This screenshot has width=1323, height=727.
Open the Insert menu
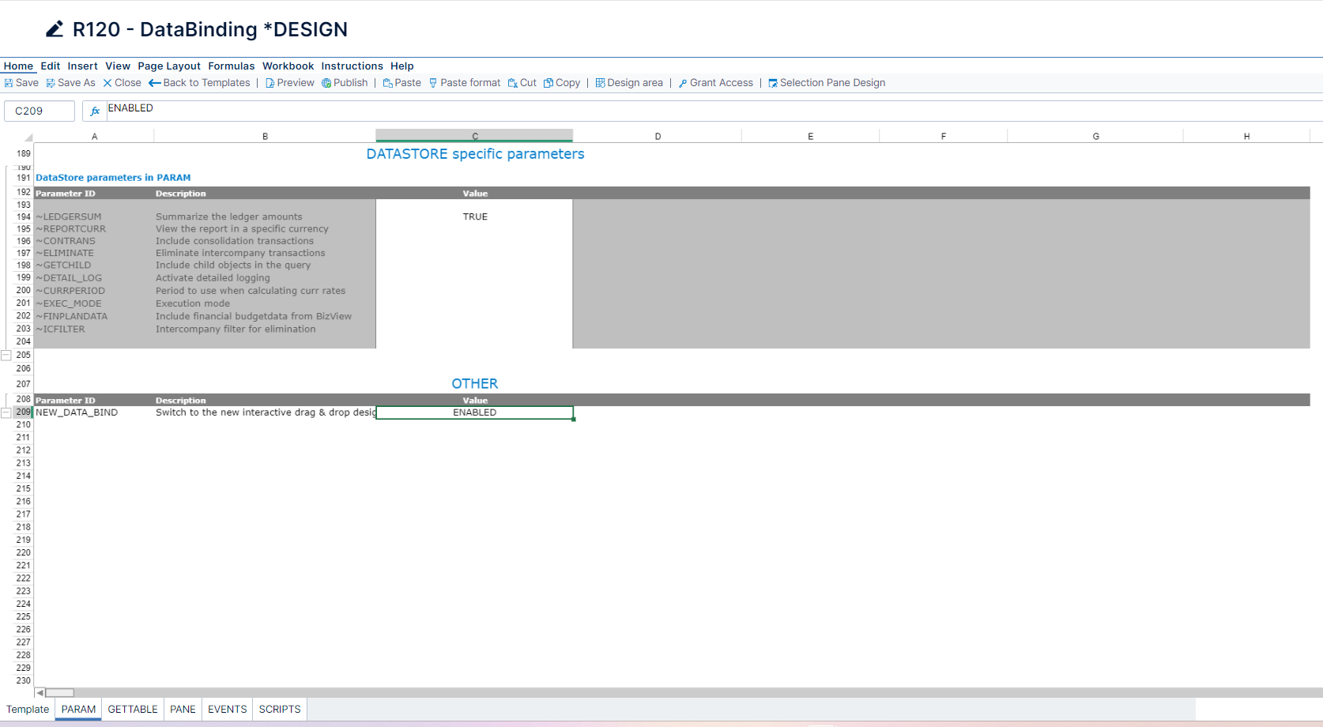(x=82, y=66)
